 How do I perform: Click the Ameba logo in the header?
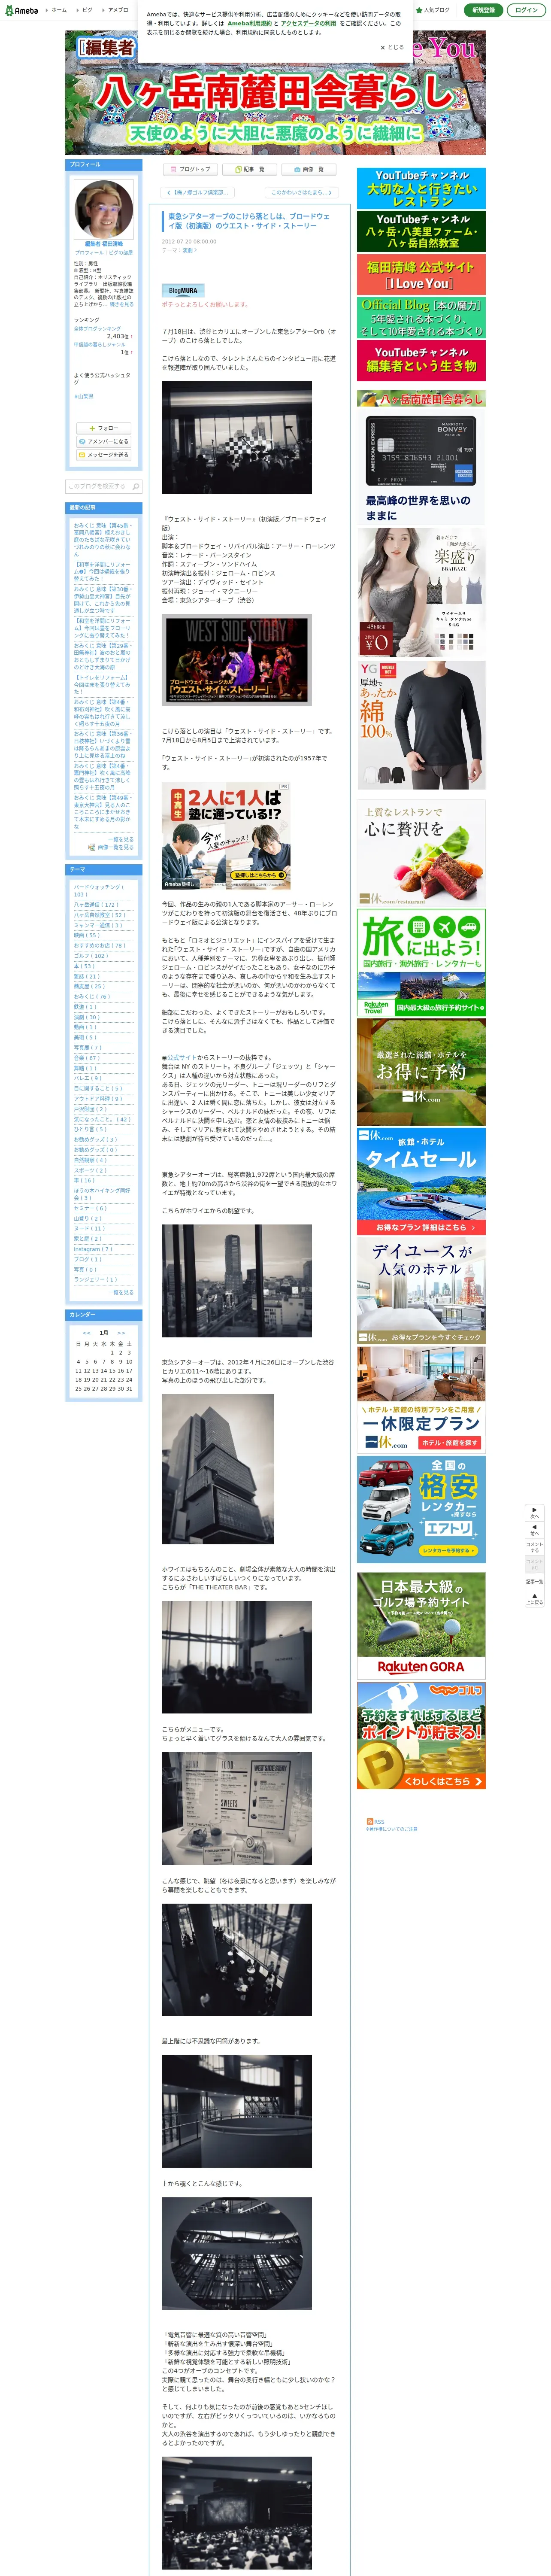(x=21, y=10)
